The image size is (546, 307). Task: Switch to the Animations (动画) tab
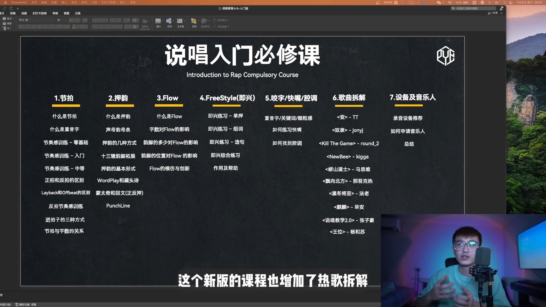[x=24, y=13]
